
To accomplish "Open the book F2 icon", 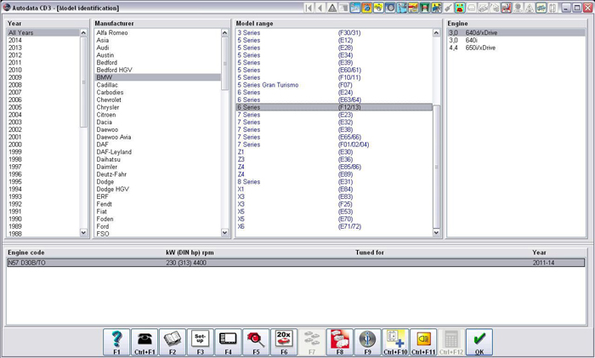I will 173,342.
